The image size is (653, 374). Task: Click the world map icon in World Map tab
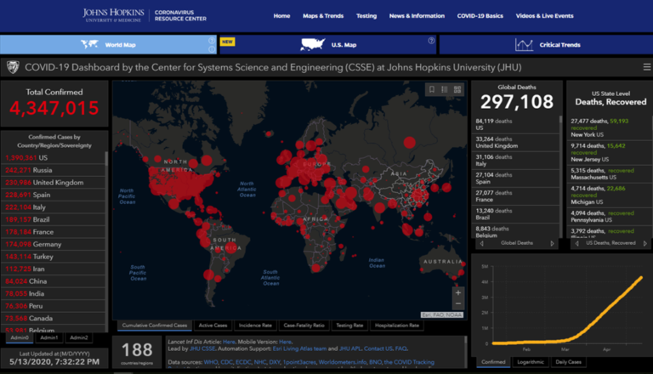[x=89, y=44]
